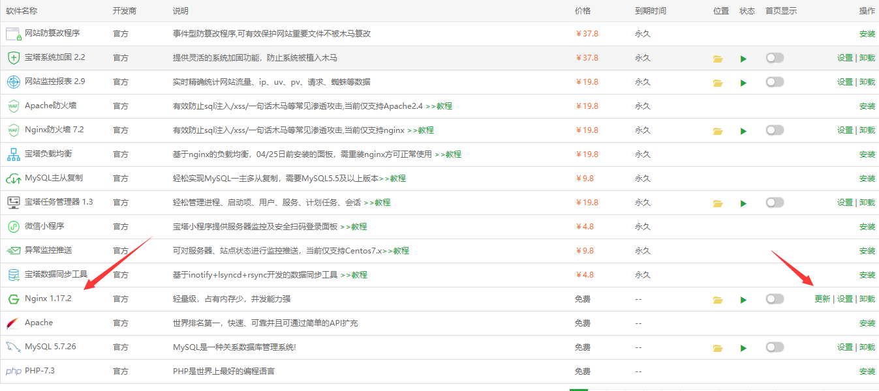
Task: Click the MySQL 5.7.26 dolphin icon
Action: point(14,347)
